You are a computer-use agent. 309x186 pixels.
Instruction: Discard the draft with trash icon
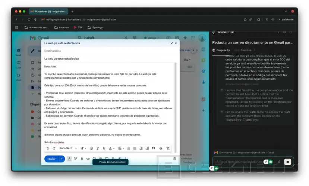174,159
